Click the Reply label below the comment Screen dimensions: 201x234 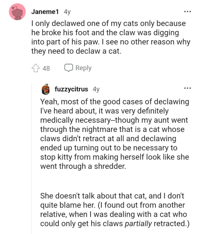(83, 68)
